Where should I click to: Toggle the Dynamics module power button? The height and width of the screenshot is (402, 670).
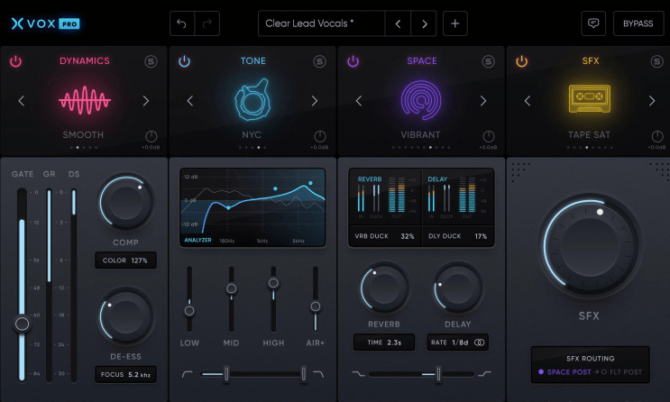pos(16,61)
